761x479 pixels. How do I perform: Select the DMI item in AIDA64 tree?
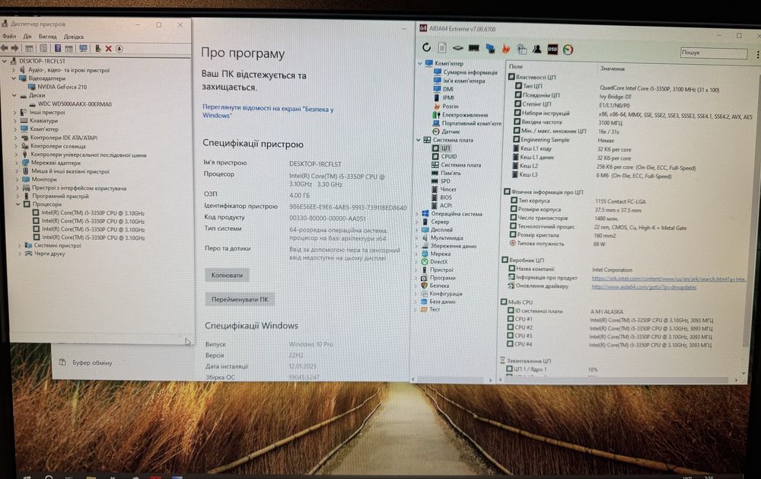click(443, 89)
